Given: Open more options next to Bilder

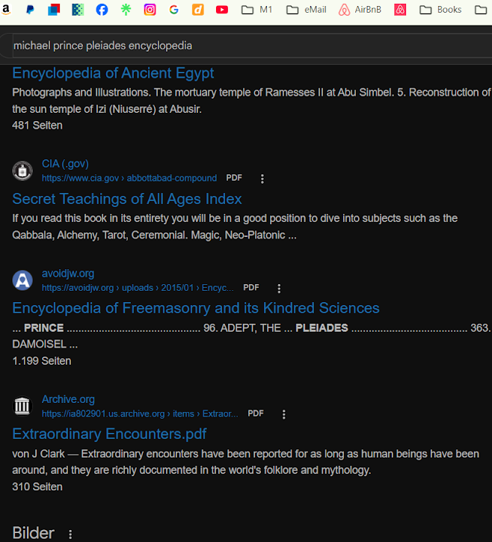Looking at the screenshot, I should coord(70,535).
